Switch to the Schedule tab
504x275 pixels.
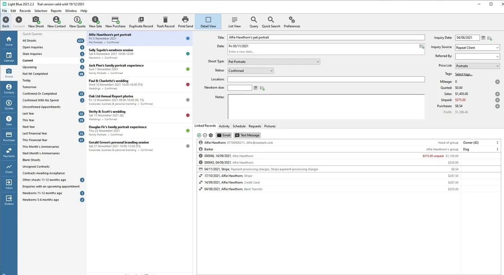[239, 126]
